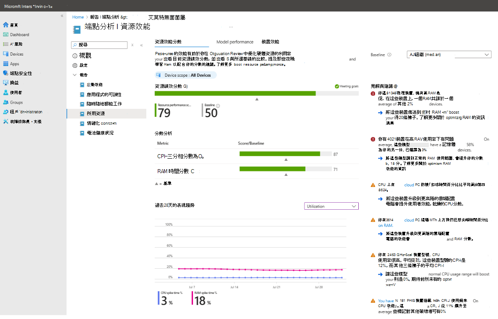
Task: Click the resource performance score progress bar
Action: tap(256, 93)
